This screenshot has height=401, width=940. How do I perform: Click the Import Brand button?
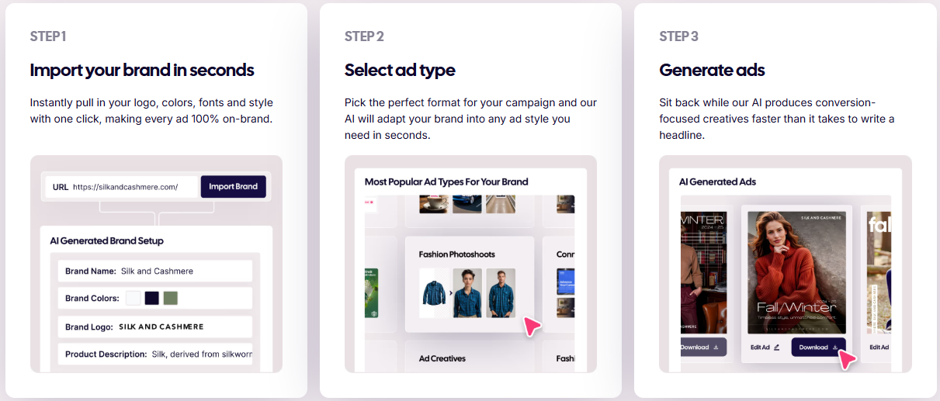click(233, 187)
